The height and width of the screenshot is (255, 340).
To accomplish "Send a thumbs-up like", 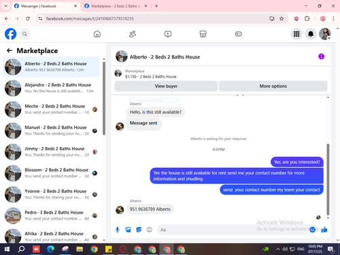I will coord(324,230).
